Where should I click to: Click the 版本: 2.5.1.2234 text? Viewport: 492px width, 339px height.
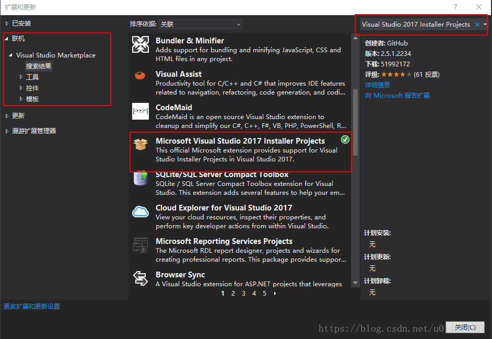388,54
